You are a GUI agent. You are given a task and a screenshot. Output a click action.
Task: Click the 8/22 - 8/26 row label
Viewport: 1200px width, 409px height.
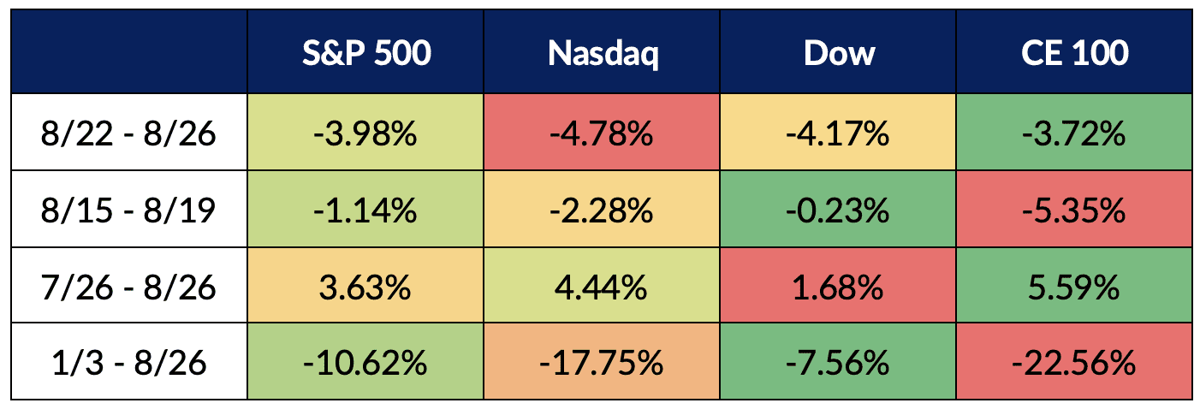coord(128,131)
